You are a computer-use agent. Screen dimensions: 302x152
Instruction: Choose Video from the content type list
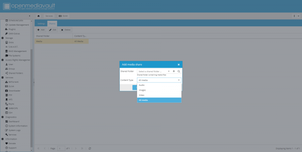(x=159, y=95)
